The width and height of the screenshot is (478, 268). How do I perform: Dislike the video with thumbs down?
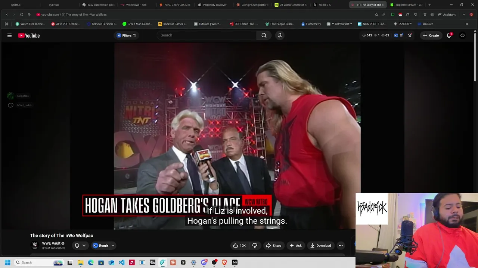pos(255,246)
